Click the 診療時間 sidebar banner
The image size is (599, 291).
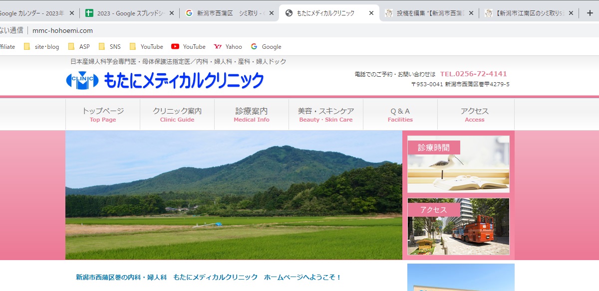[458, 163]
